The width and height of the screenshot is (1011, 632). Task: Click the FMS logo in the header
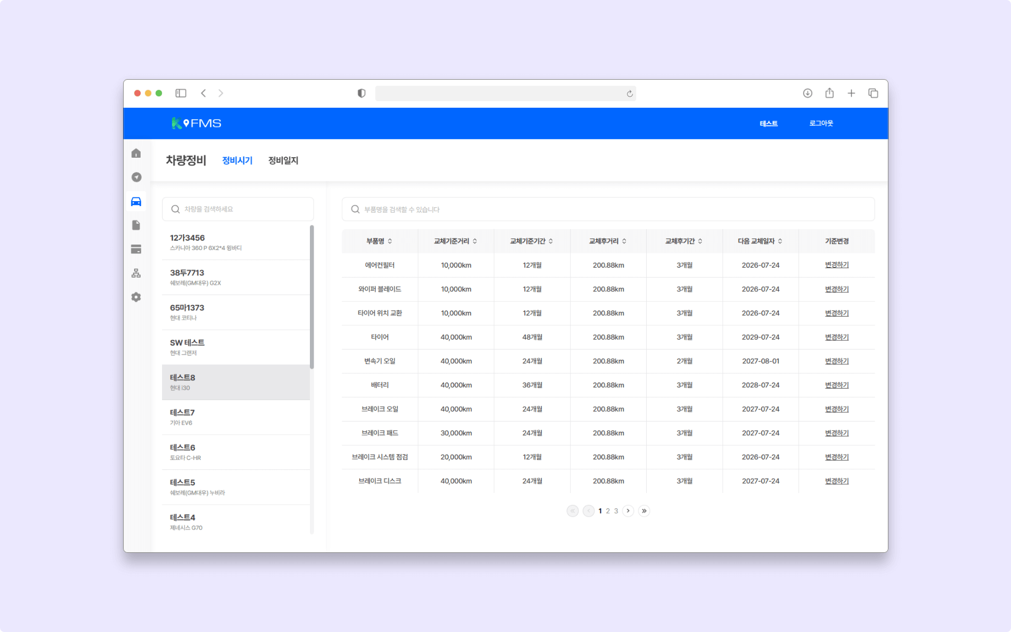click(x=197, y=123)
